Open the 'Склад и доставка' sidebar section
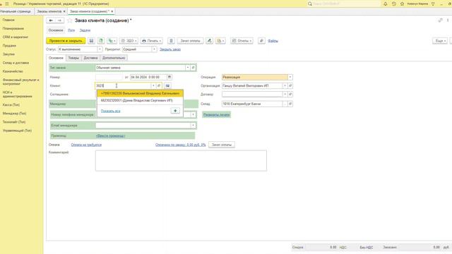This screenshot has height=254, width=452. click(x=16, y=63)
